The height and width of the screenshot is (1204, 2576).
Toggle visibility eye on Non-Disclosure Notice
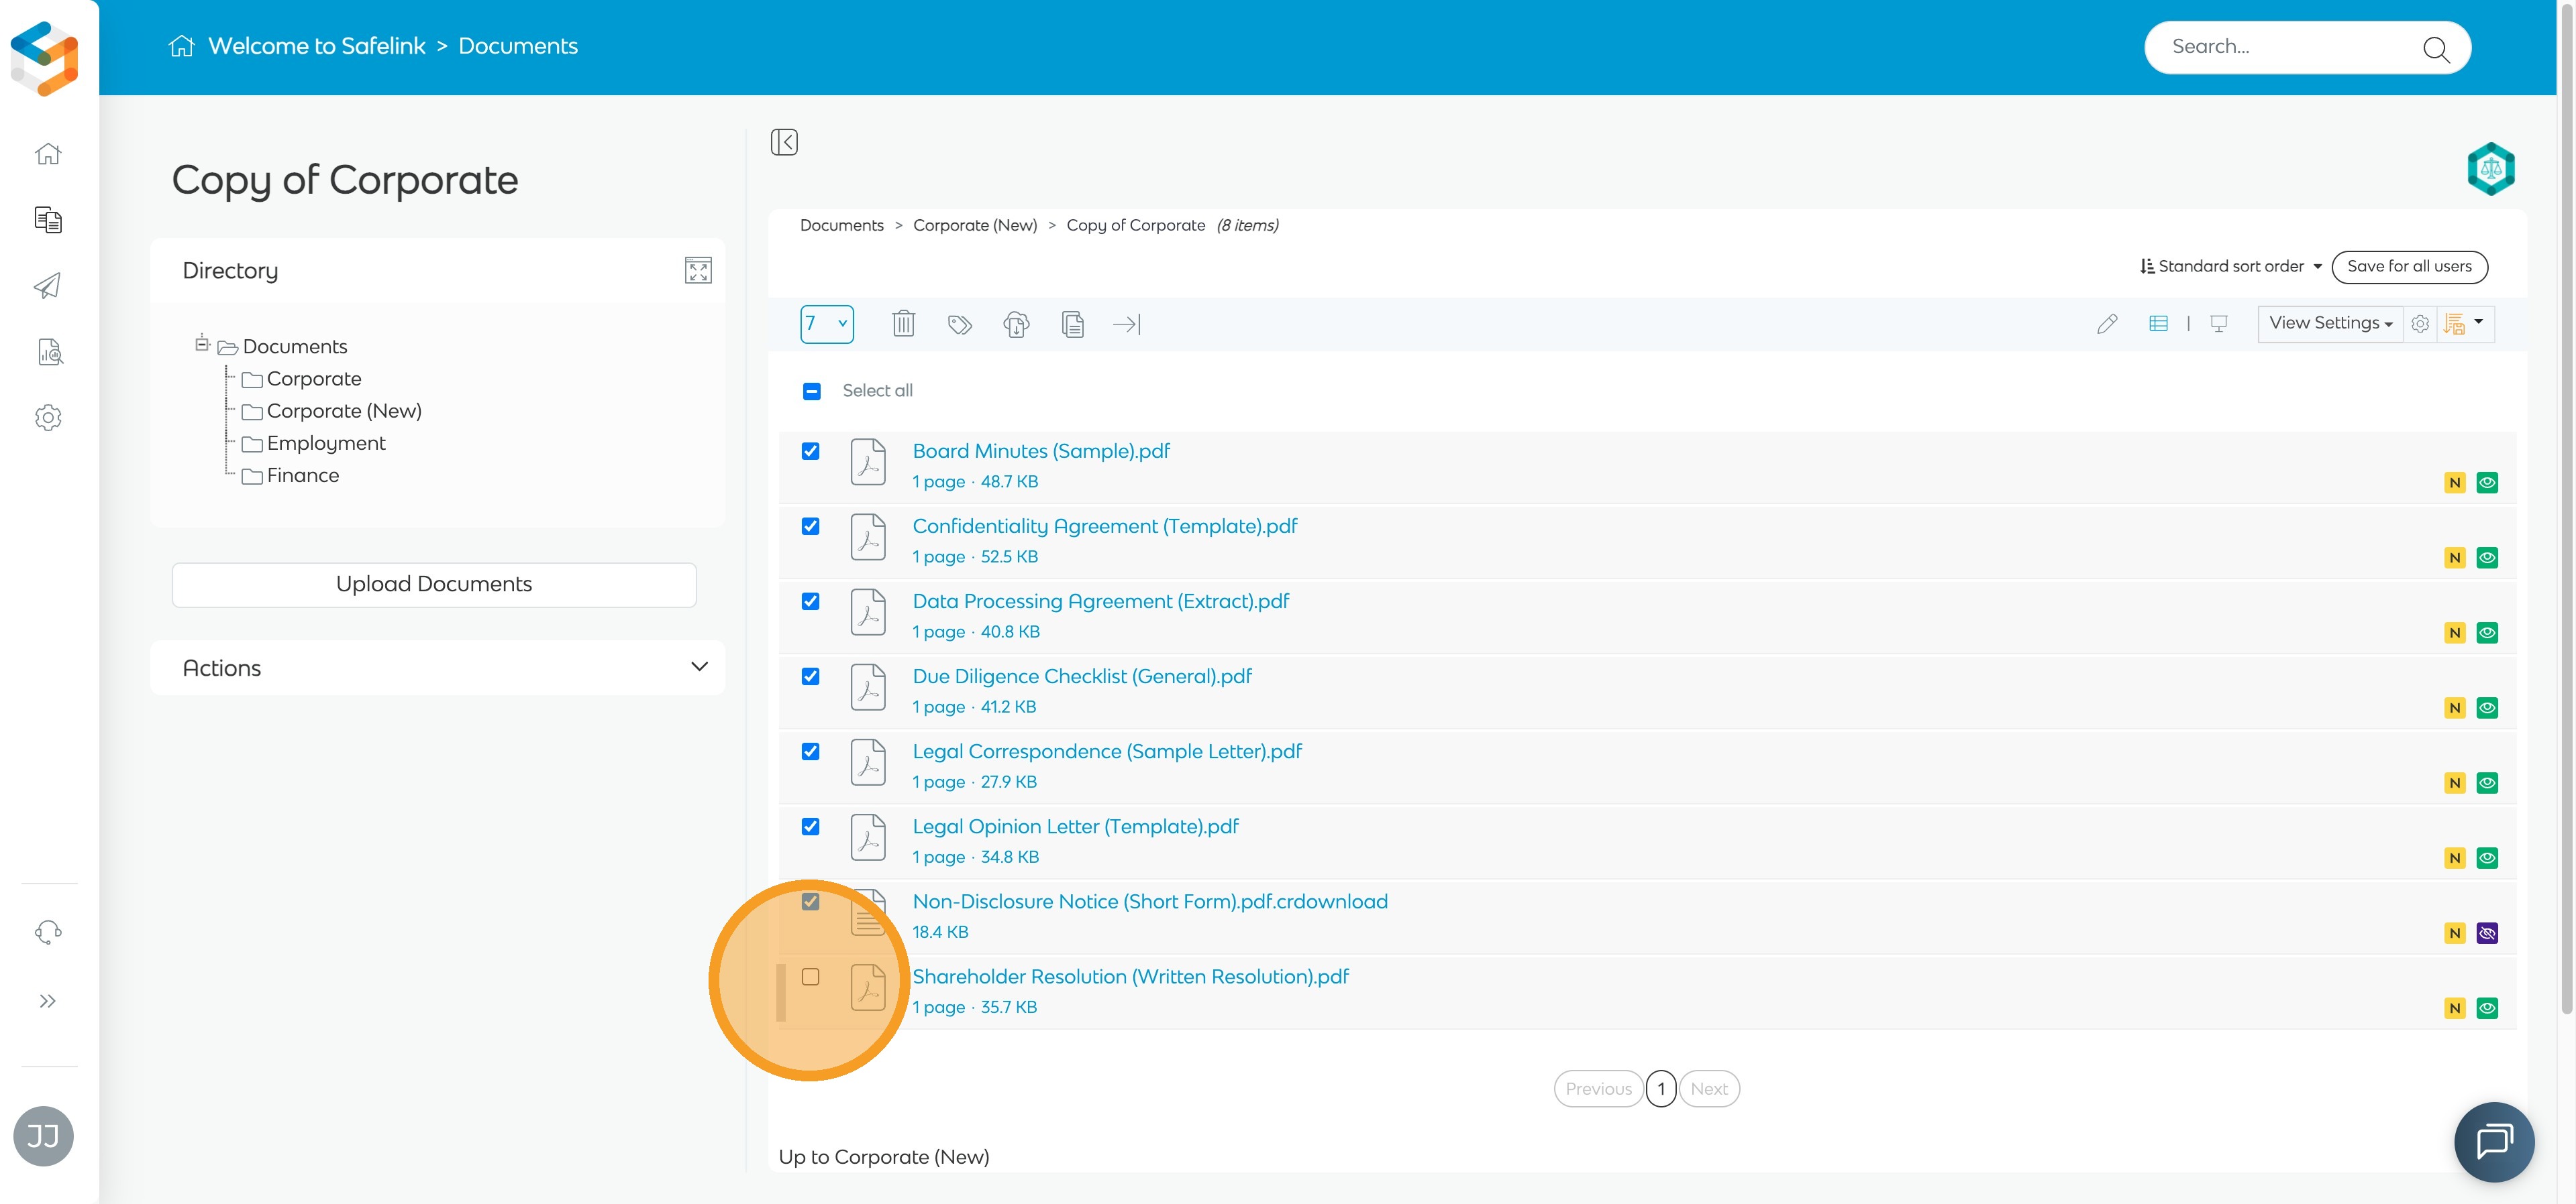coord(2487,933)
